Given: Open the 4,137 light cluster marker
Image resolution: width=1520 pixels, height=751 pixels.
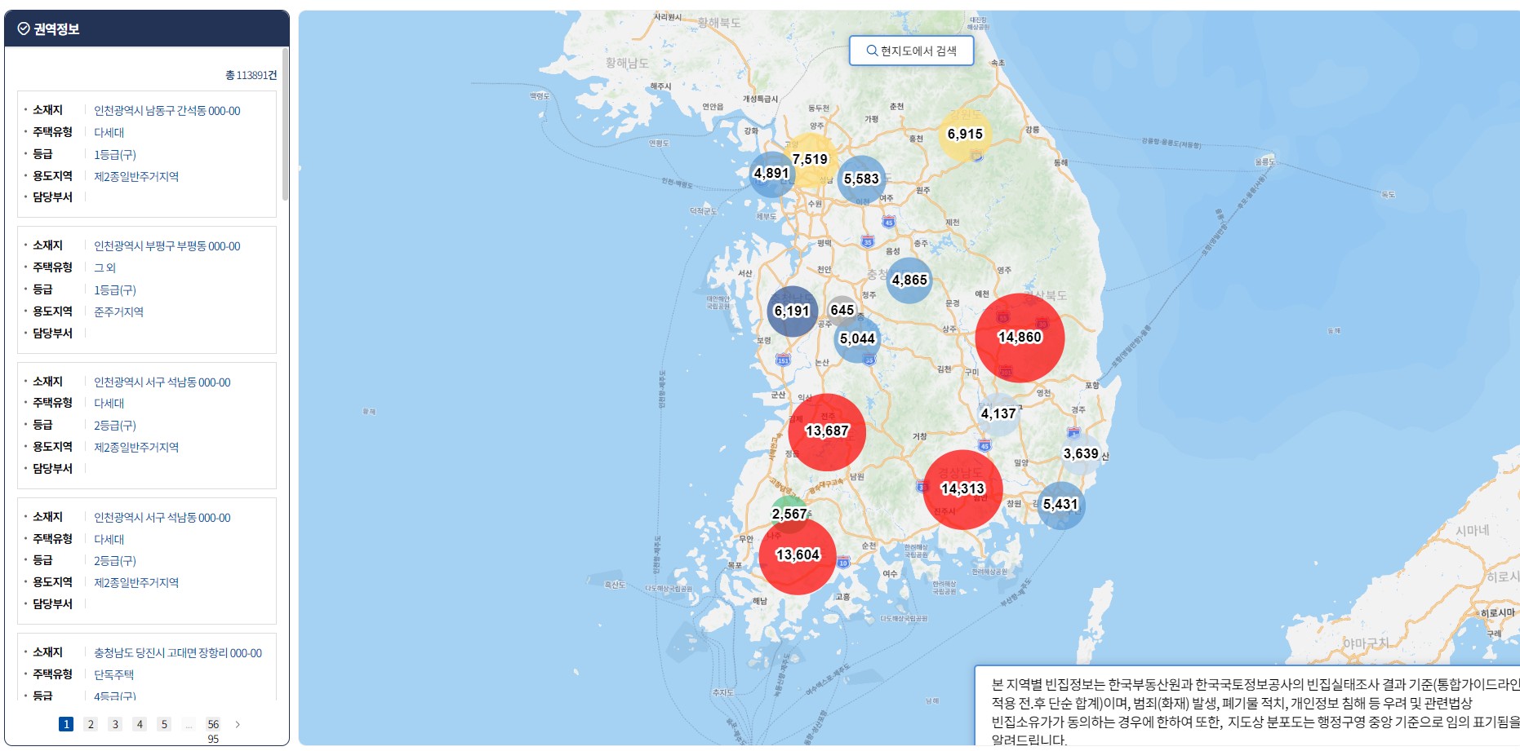Looking at the screenshot, I should 998,414.
